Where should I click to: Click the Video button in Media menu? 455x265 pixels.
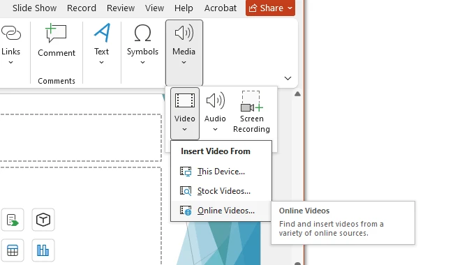pyautogui.click(x=185, y=114)
